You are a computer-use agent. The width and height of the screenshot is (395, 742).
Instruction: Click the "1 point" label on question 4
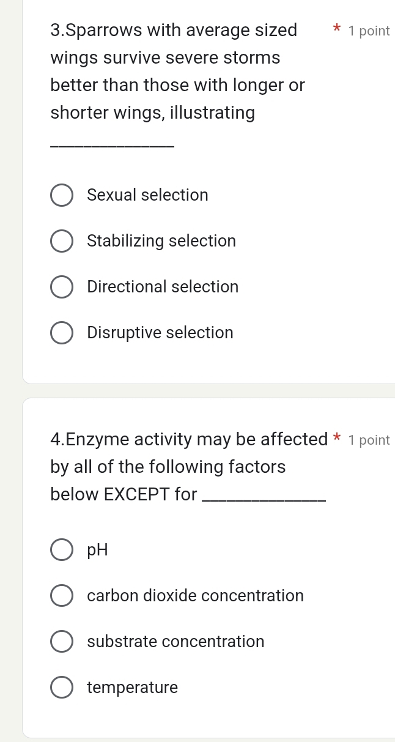(369, 439)
